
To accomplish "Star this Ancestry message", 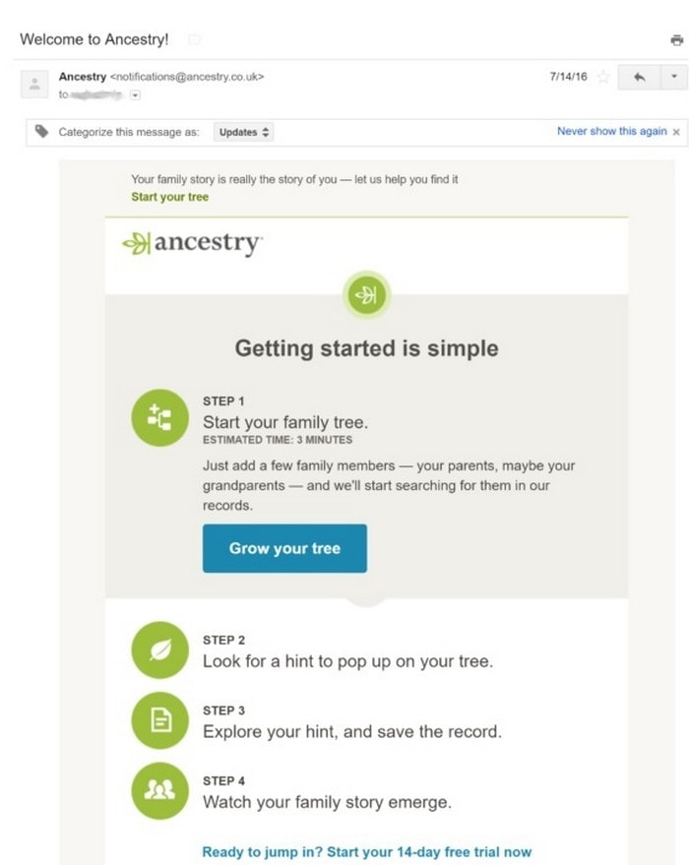I will tap(603, 77).
